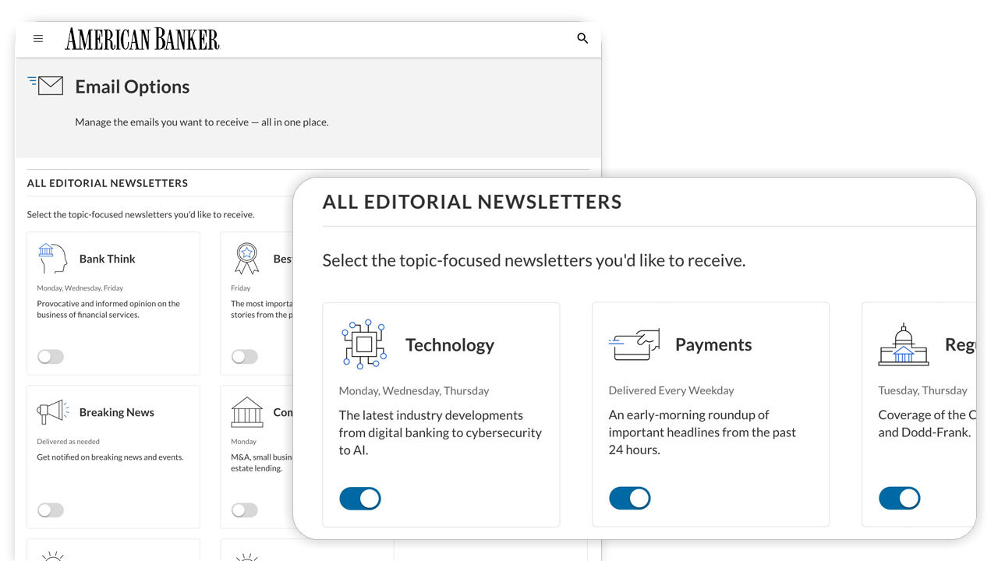Enable the toggle under the Monday newsletter
The width and height of the screenshot is (998, 561).
(x=244, y=510)
